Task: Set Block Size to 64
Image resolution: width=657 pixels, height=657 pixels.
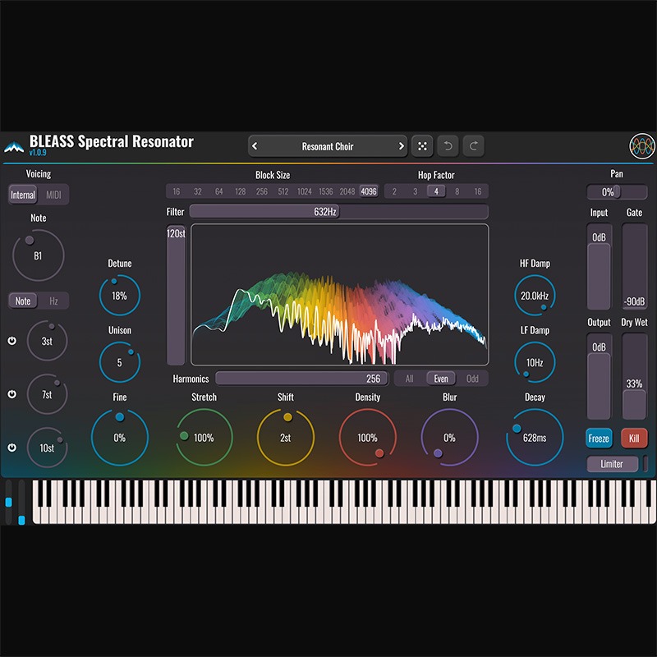Action: 219,191
